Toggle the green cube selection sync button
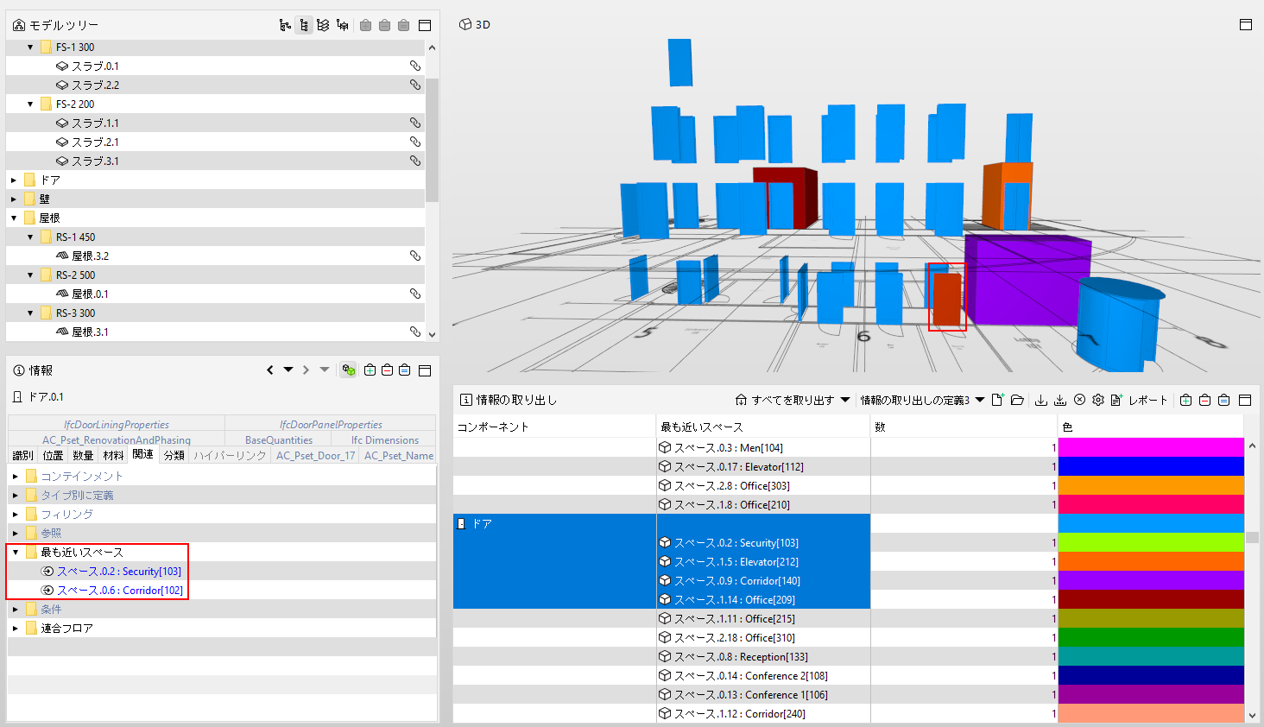The height and width of the screenshot is (727, 1264). 349,370
